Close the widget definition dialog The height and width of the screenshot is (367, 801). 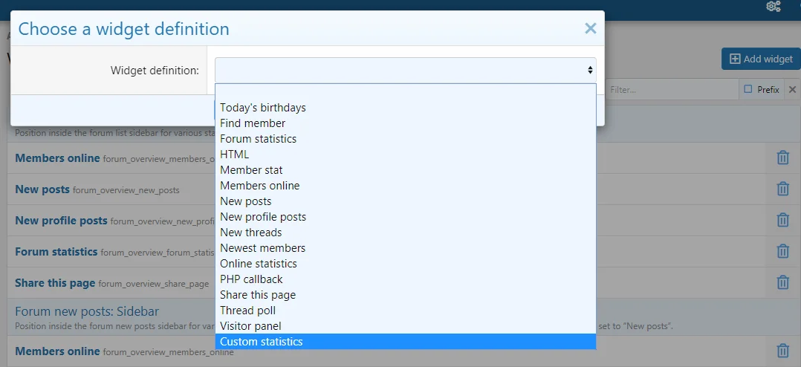click(590, 29)
